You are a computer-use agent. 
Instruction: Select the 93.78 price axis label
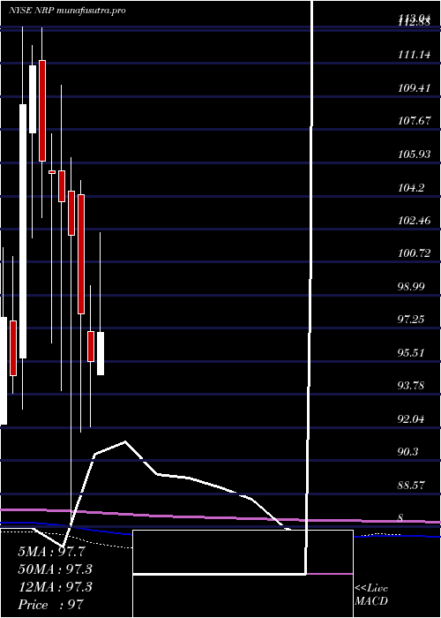[x=411, y=386]
